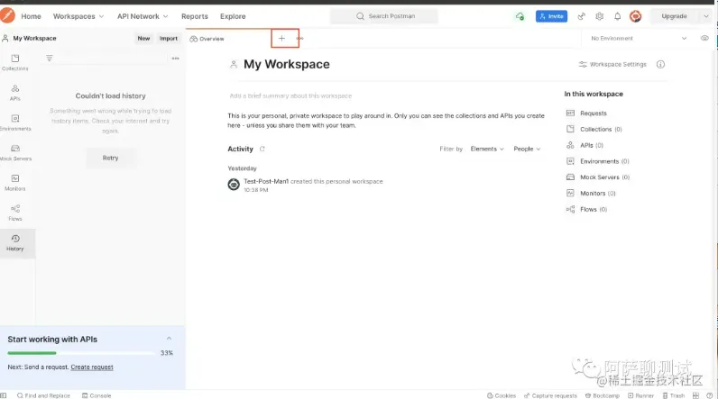Open the Environments sidebar panel
The width and height of the screenshot is (718, 399).
(15, 122)
